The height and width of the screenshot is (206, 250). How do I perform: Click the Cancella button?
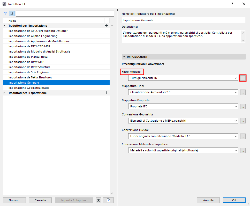(40, 200)
